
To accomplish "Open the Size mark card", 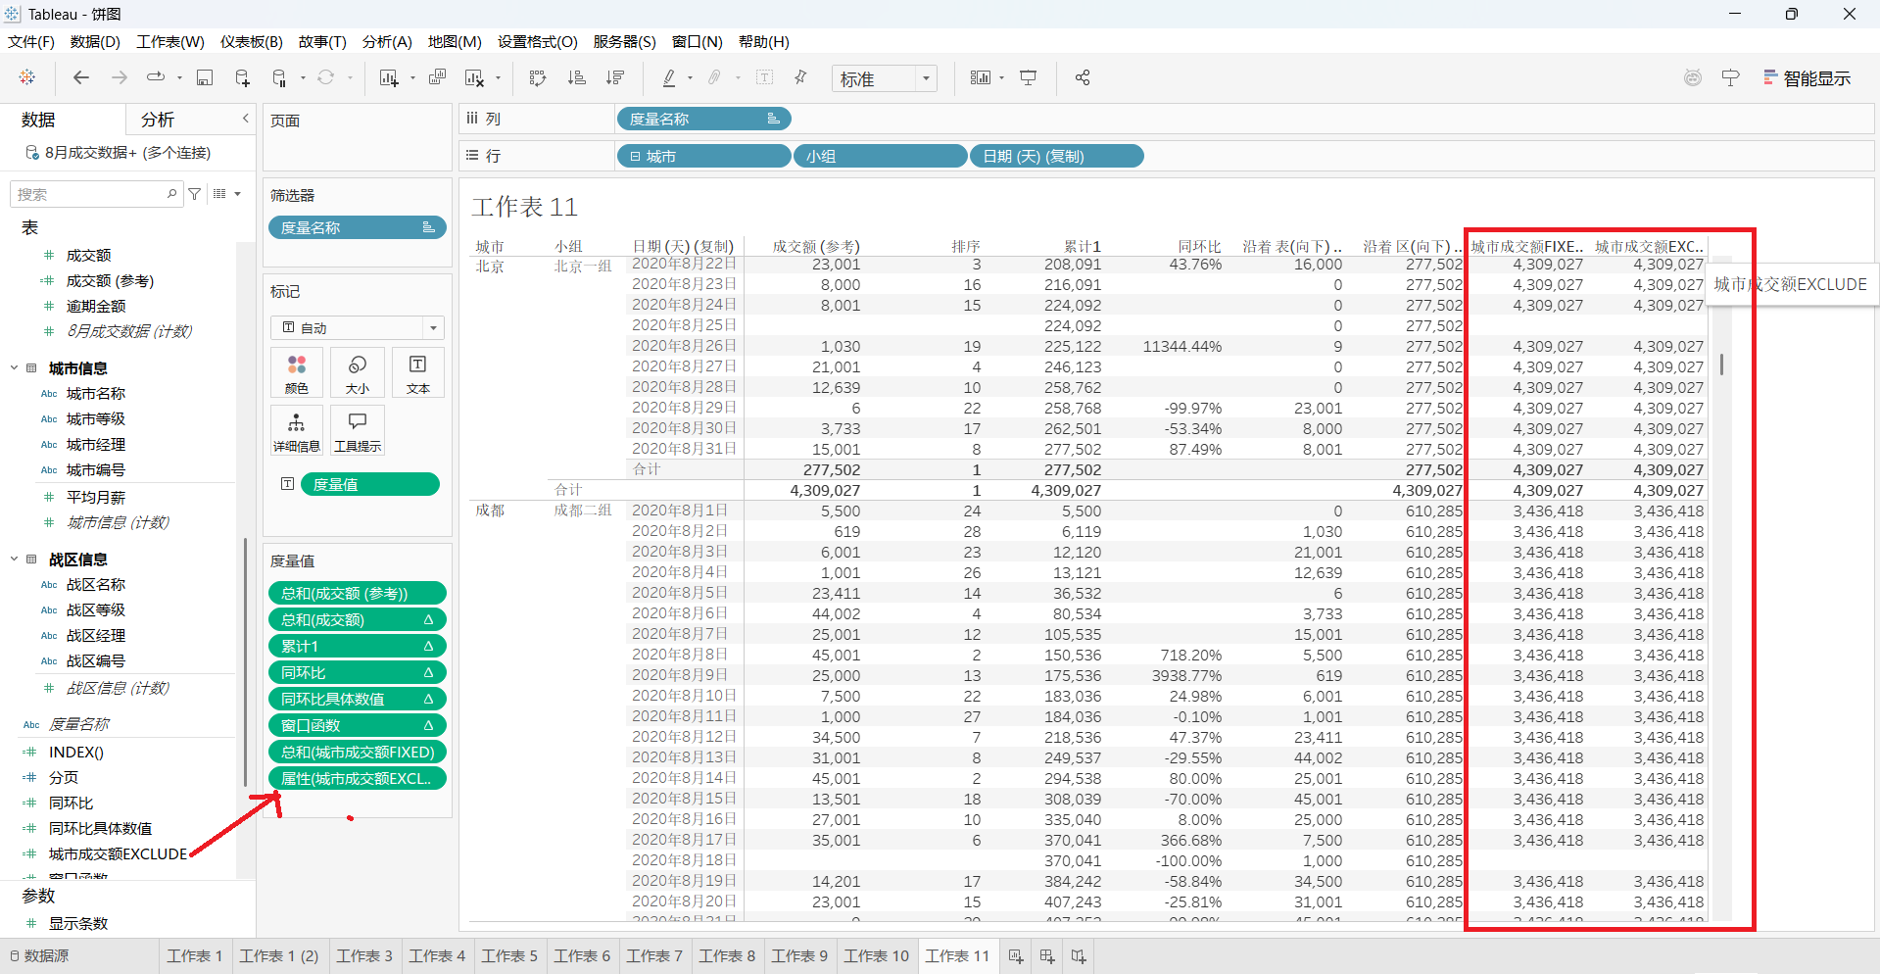I will click(358, 373).
